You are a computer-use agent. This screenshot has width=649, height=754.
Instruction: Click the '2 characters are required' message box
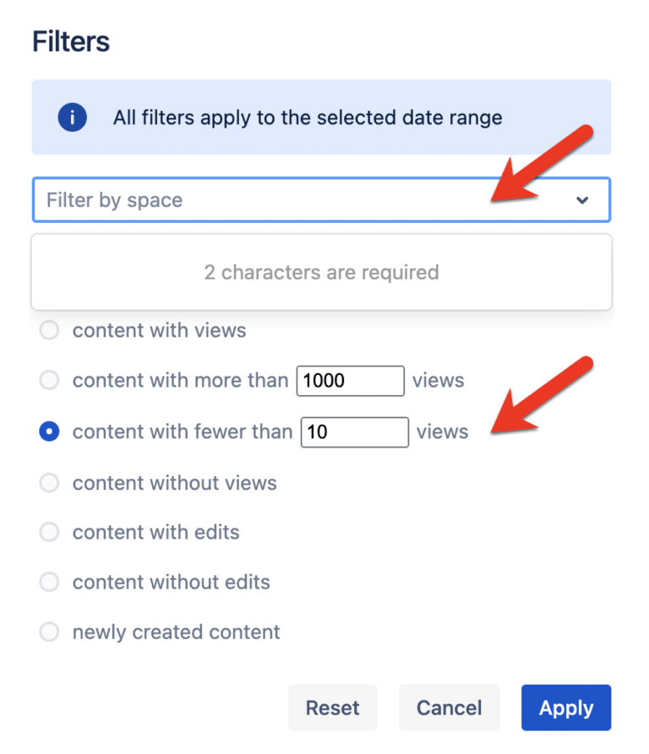click(x=322, y=272)
